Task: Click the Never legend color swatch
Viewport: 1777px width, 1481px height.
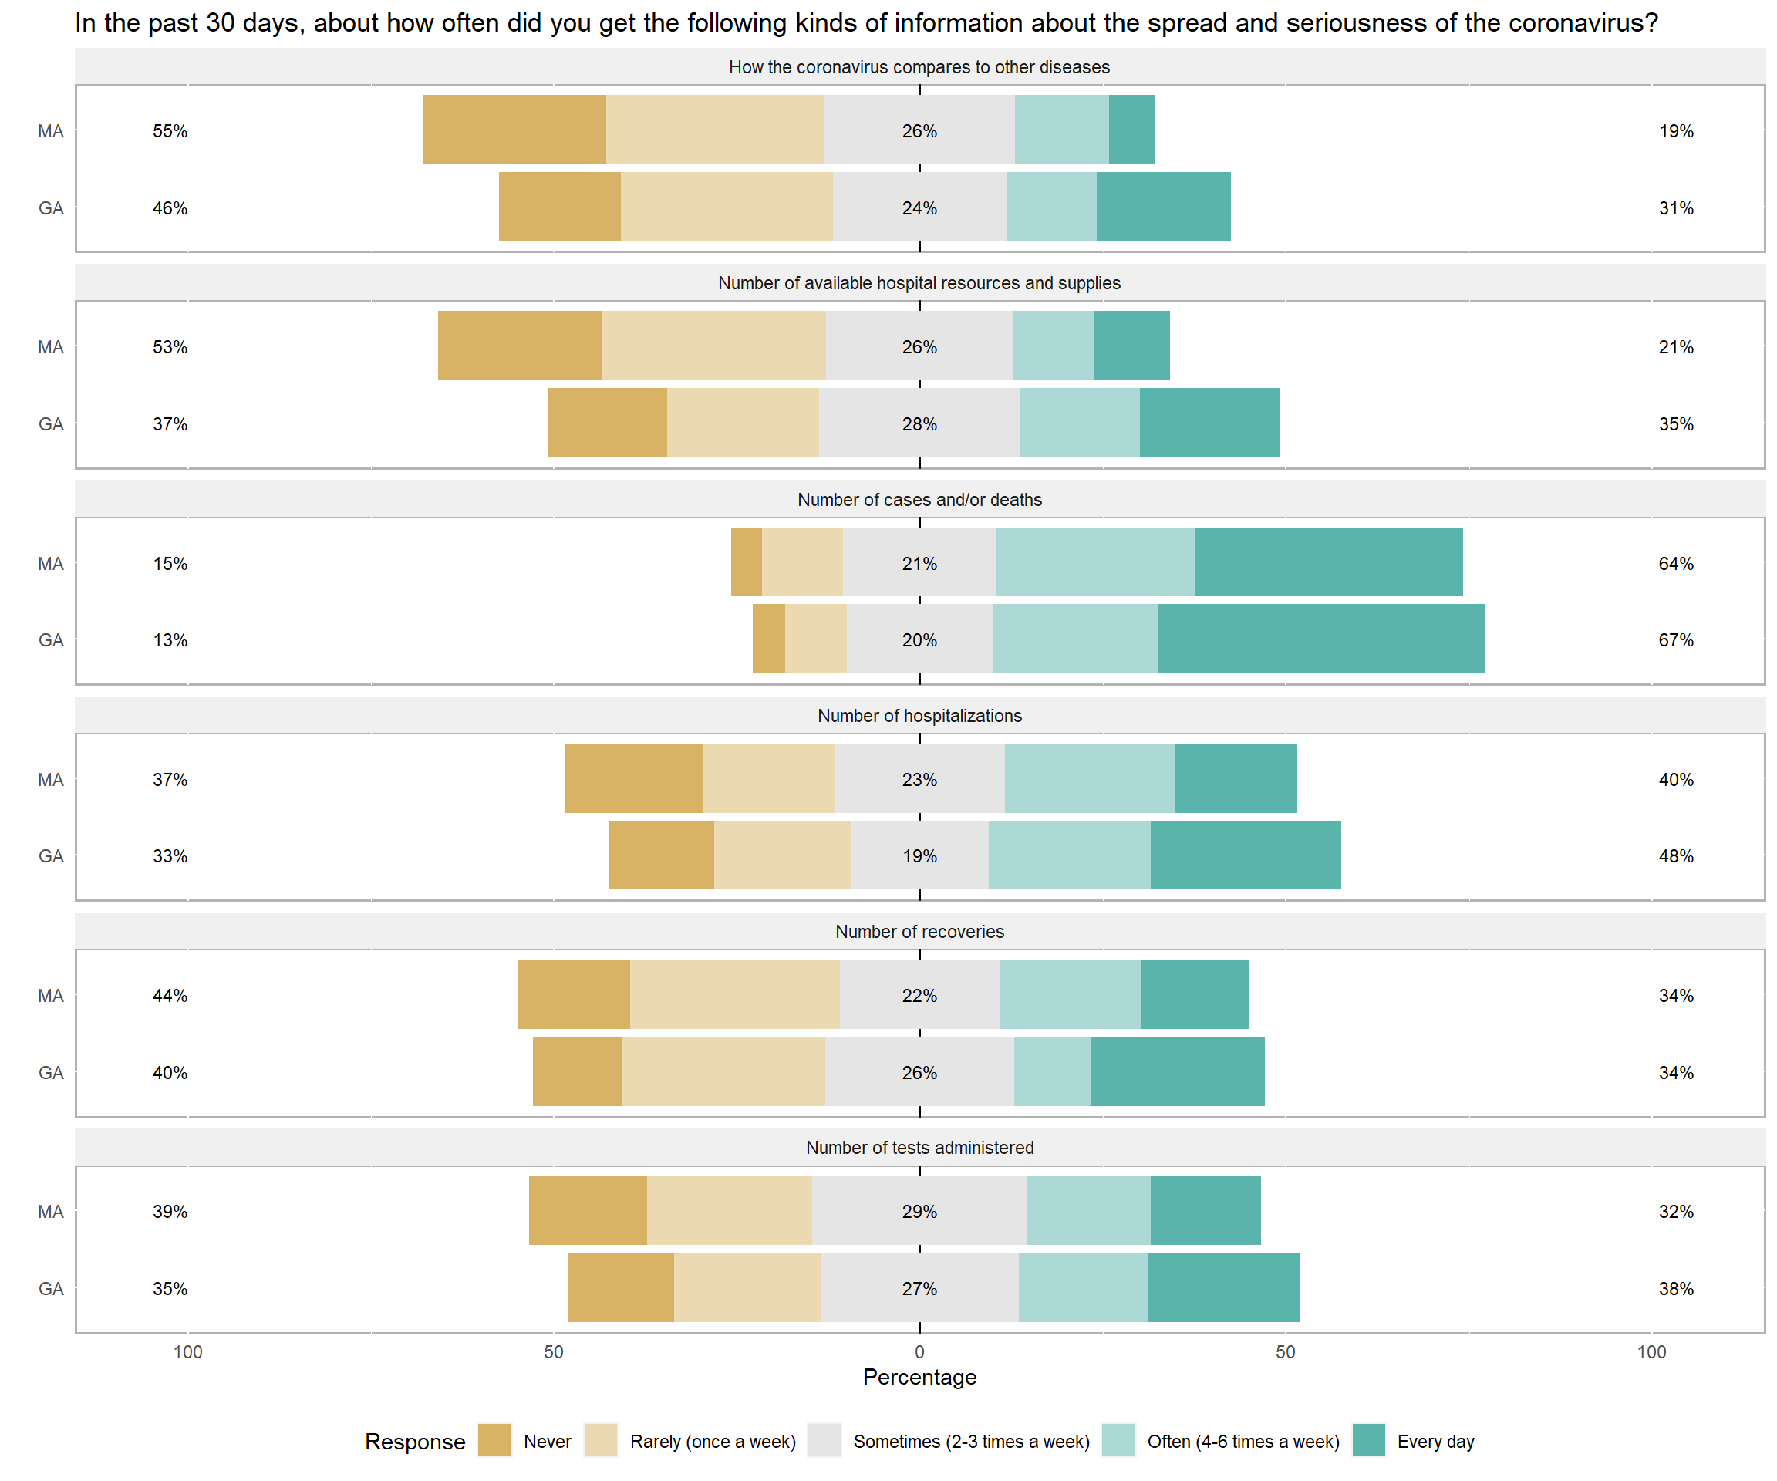Action: coord(494,1440)
